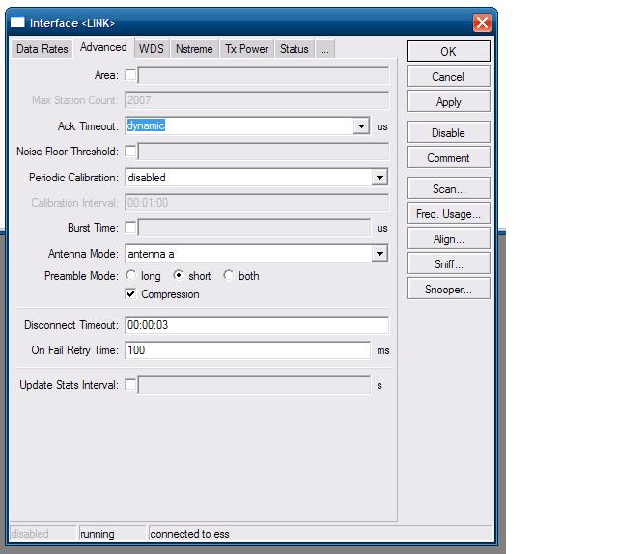
Task: Click the Update Stats Interval text field
Action: pyautogui.click(x=254, y=385)
